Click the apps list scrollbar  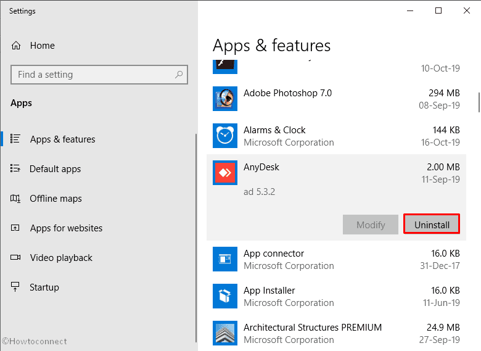pos(479,102)
